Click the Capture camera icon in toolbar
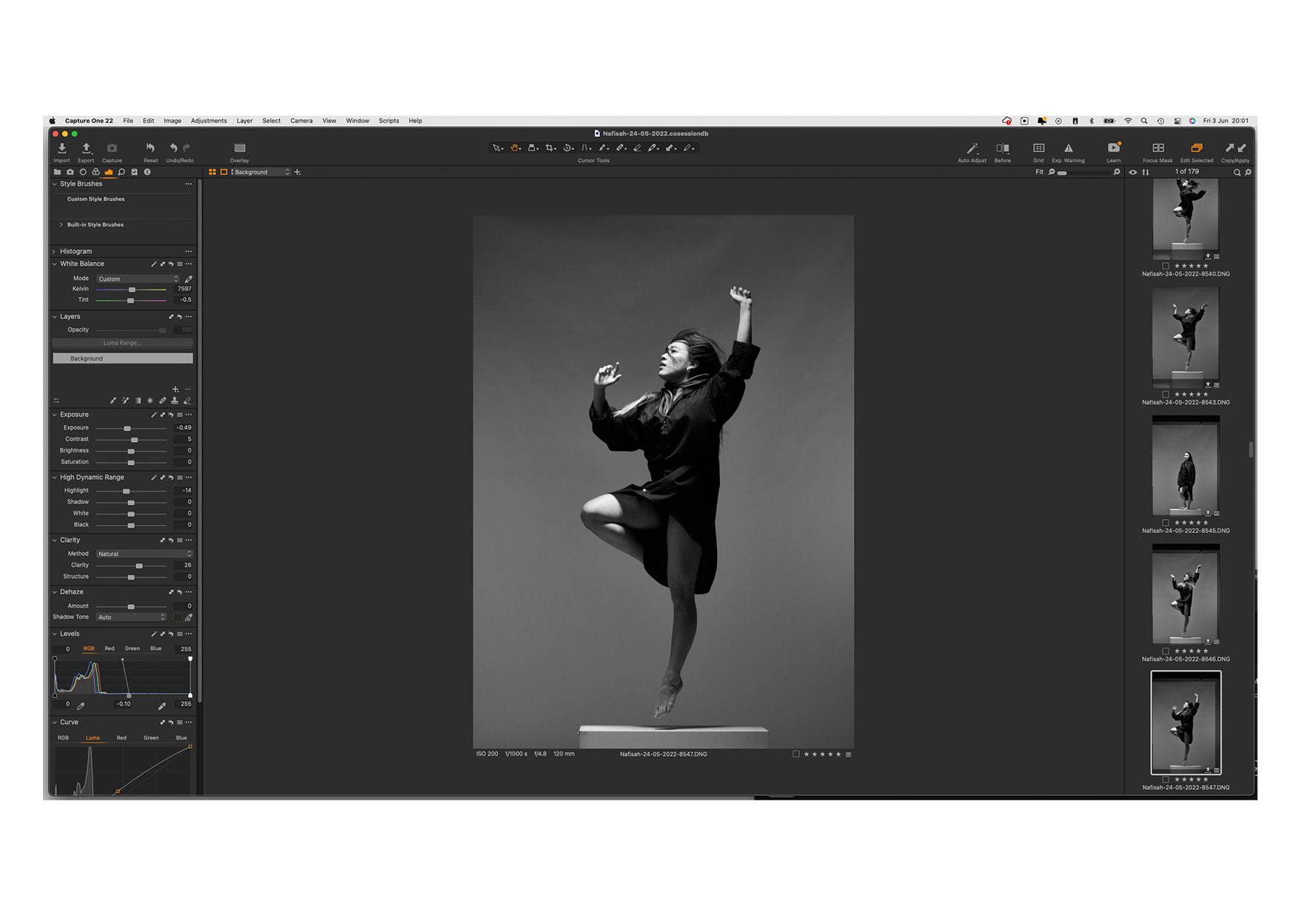1299x918 pixels. click(x=112, y=149)
